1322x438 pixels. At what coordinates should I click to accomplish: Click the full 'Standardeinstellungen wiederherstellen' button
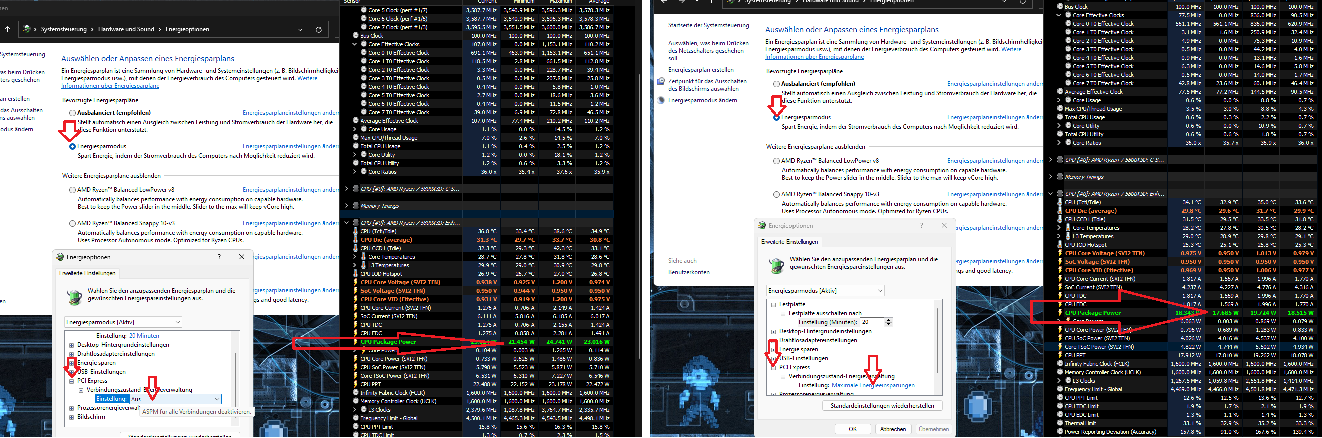[x=882, y=405]
